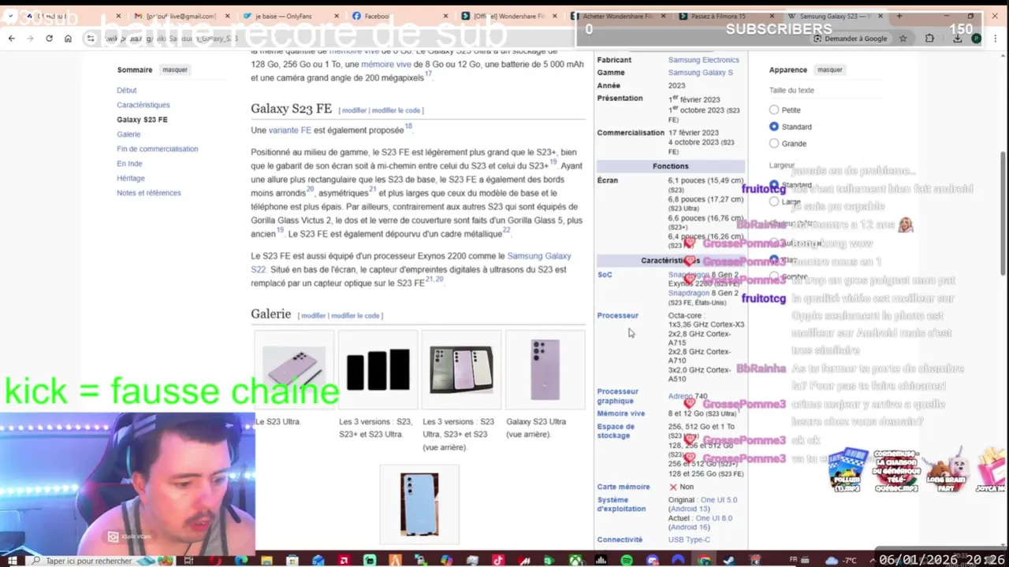Go forward in browser history

coord(30,38)
